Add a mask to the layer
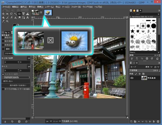The width and height of the screenshot is (162, 125). pos(154,122)
